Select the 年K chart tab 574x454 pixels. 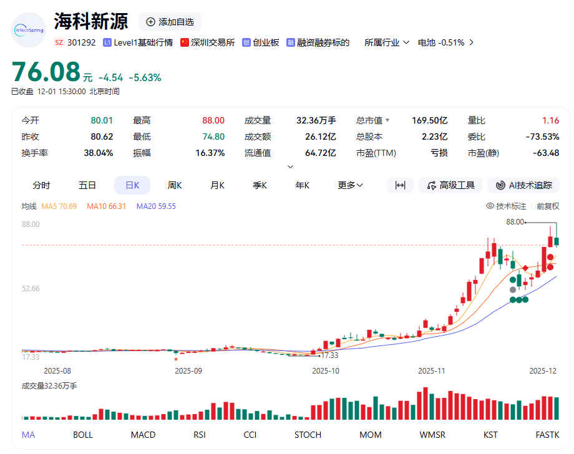pyautogui.click(x=302, y=185)
